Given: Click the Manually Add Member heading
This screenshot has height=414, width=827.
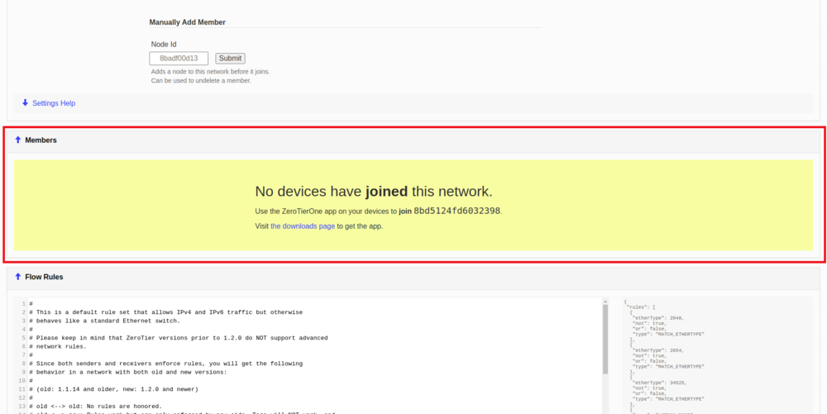Looking at the screenshot, I should (187, 22).
